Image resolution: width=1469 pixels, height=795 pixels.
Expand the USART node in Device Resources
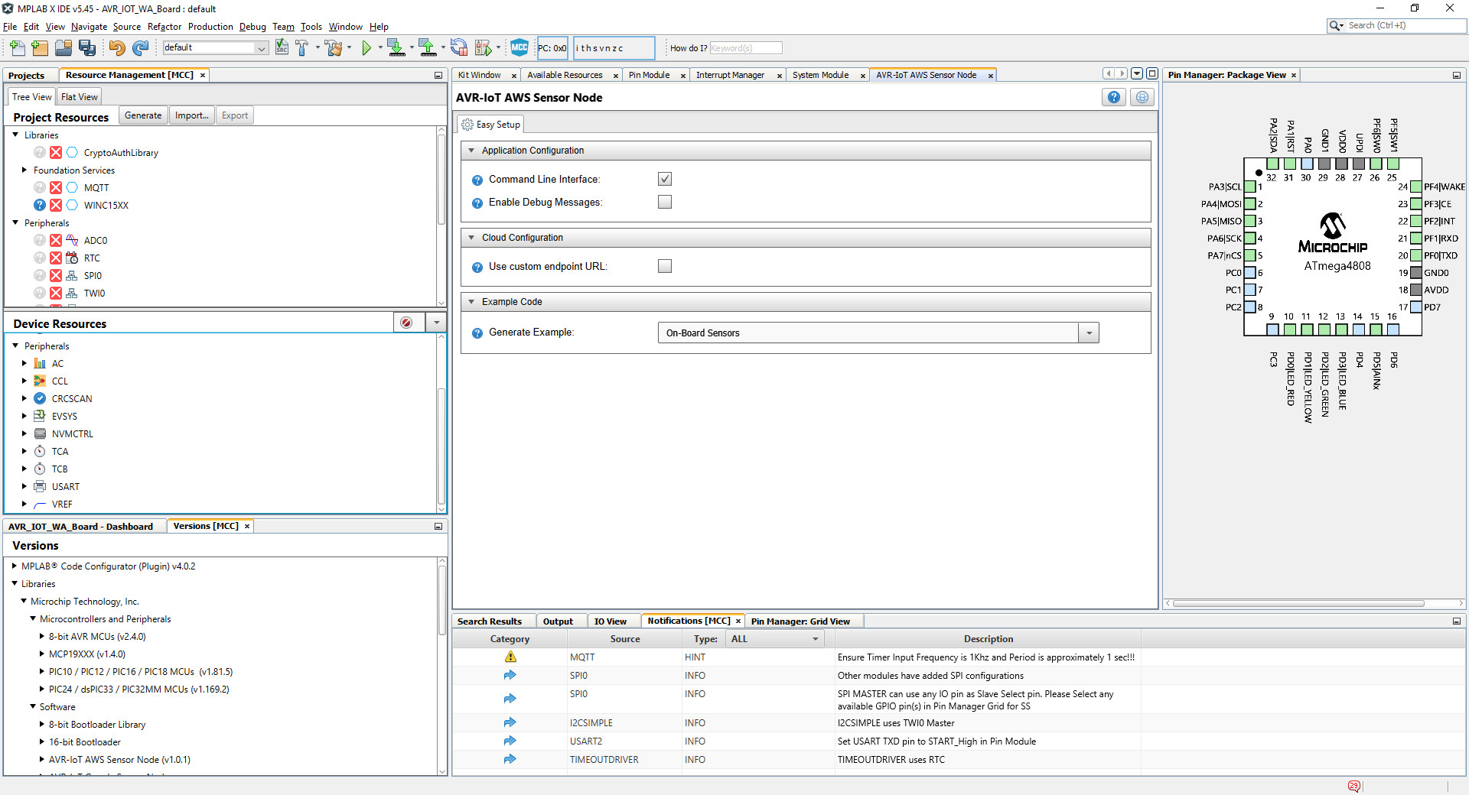(24, 487)
